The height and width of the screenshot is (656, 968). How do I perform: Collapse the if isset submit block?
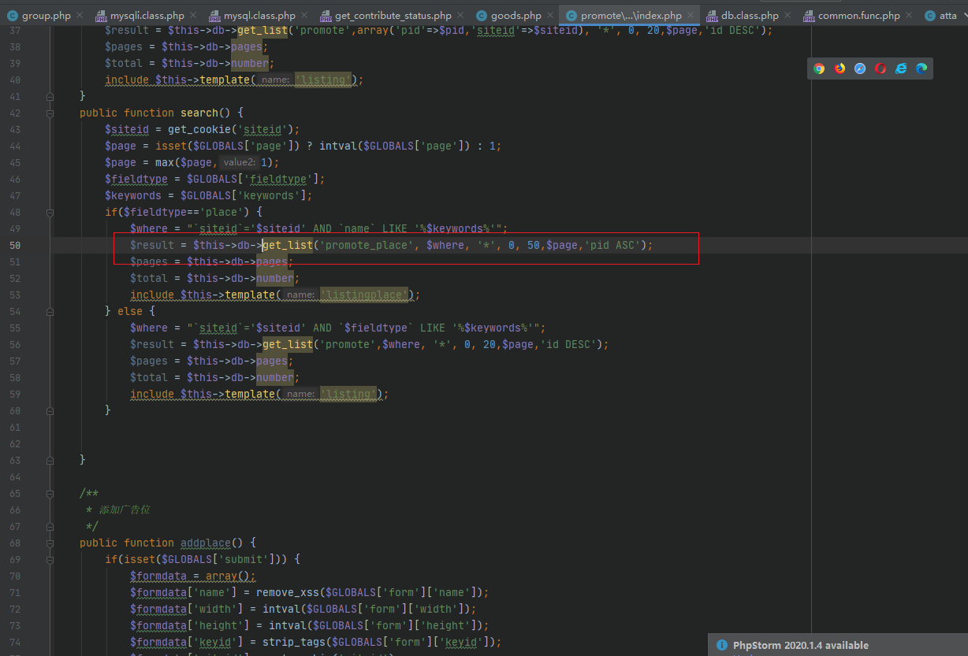50,559
